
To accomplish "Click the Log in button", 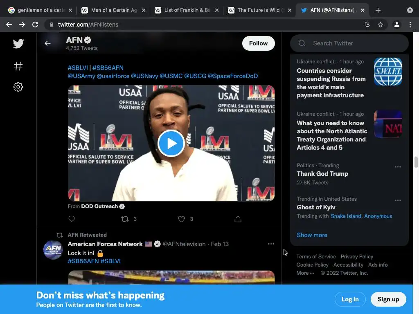I will click(x=350, y=299).
